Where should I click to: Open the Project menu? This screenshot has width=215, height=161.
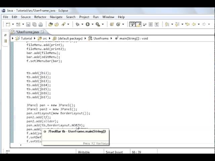coord(84,17)
